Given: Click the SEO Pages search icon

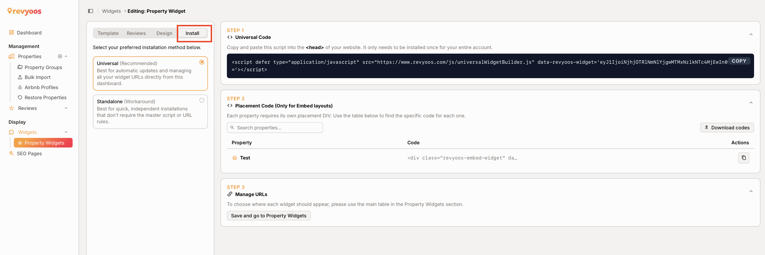Looking at the screenshot, I should tap(11, 153).
